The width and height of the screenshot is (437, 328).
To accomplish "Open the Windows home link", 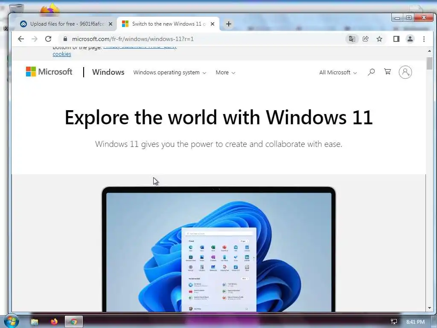I will click(x=108, y=72).
